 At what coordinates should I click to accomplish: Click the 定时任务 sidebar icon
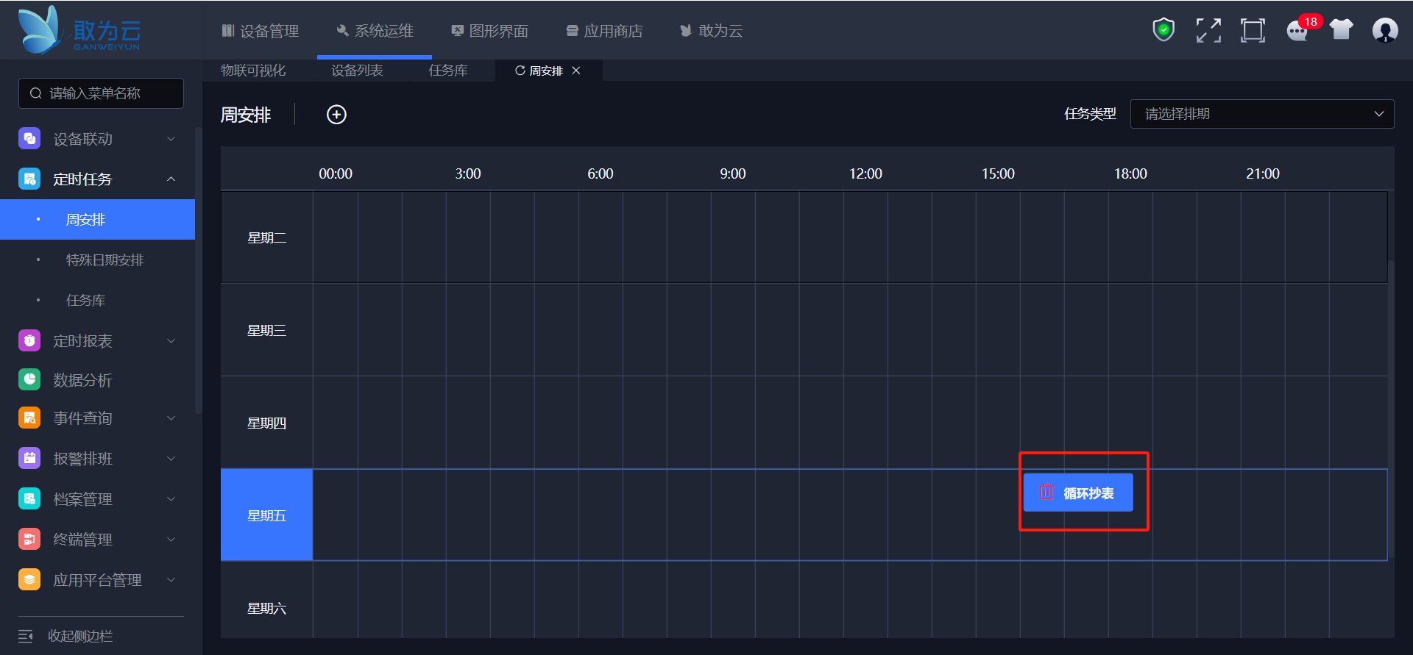[29, 179]
